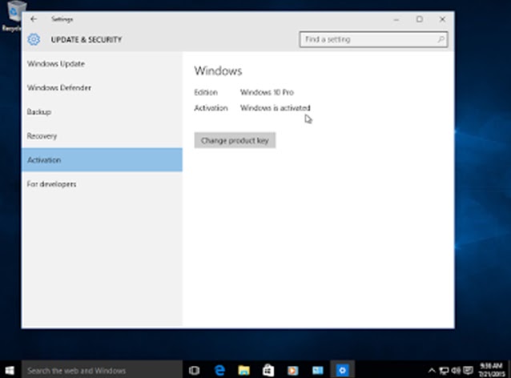This screenshot has width=511, height=378.
Task: Click the Settings app taskbar icon
Action: click(342, 370)
